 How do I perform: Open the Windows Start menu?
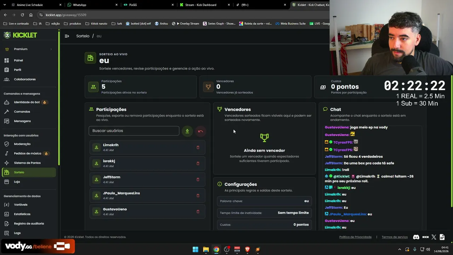click(195, 249)
